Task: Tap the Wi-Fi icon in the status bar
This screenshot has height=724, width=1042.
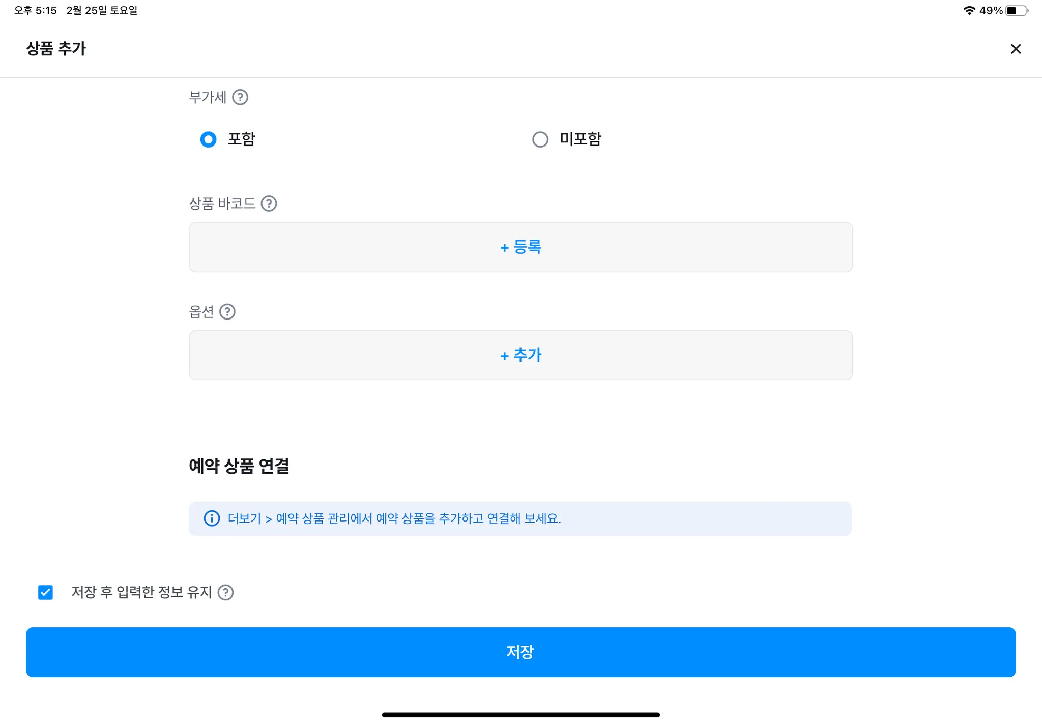Action: tap(969, 11)
